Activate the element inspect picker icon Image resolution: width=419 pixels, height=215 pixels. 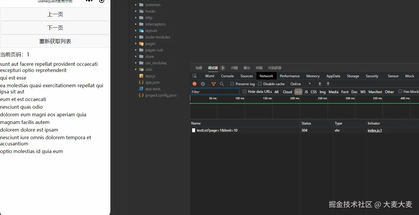point(194,76)
